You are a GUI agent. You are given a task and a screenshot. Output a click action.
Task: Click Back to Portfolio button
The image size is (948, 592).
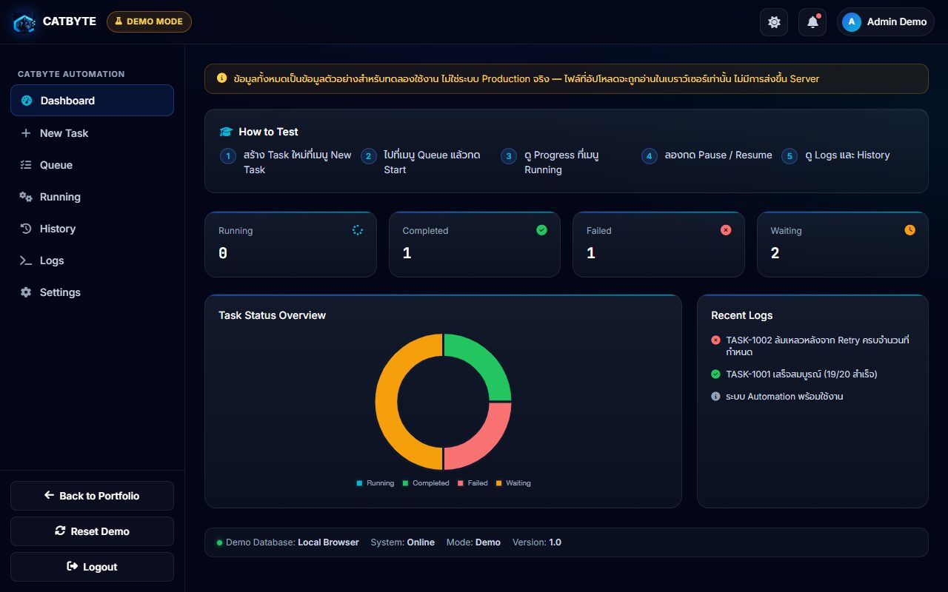tap(92, 496)
